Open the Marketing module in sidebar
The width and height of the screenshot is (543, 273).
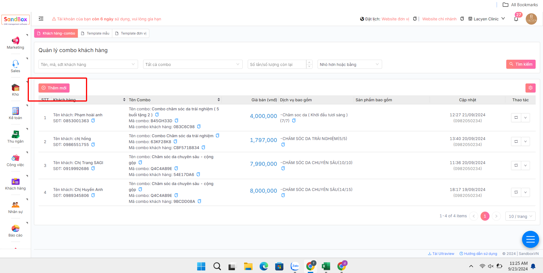tap(15, 43)
